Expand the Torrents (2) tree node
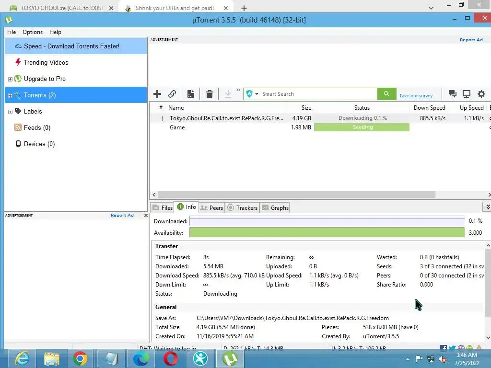Image resolution: width=491 pixels, height=368 pixels. 10,95
